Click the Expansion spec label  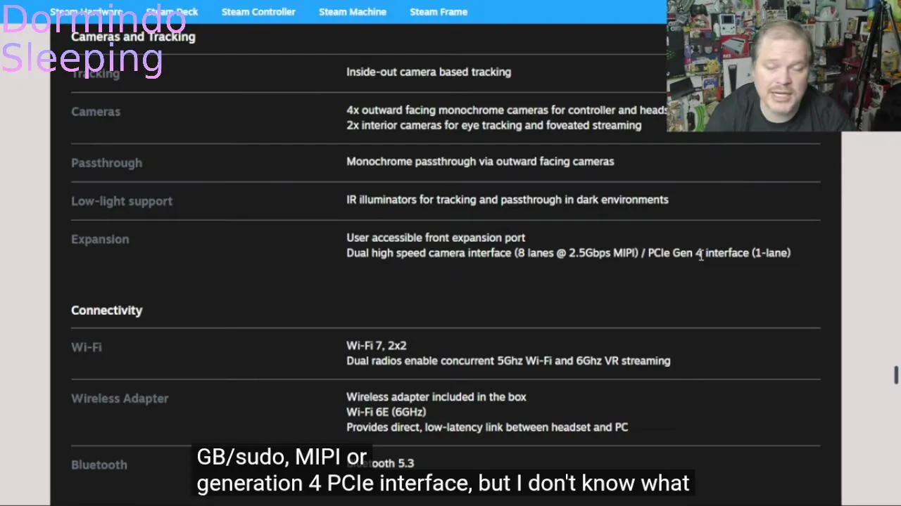(x=100, y=239)
